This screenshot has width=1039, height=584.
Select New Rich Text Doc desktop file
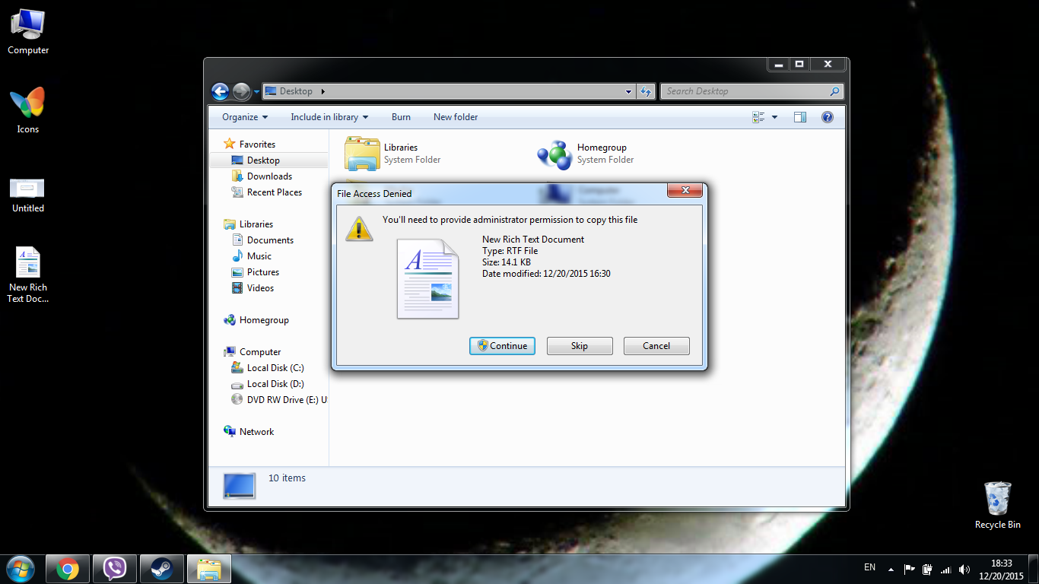pos(28,275)
